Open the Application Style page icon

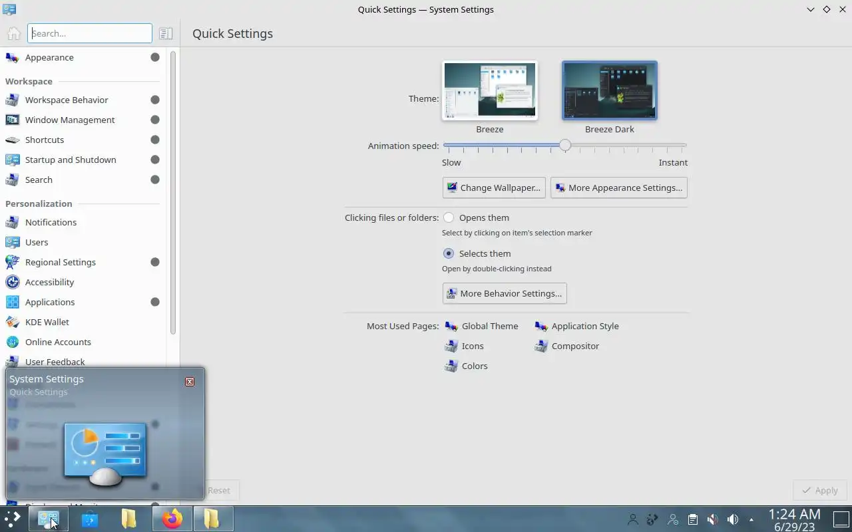[541, 326]
